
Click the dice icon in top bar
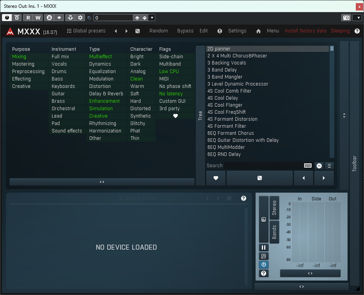137,31
